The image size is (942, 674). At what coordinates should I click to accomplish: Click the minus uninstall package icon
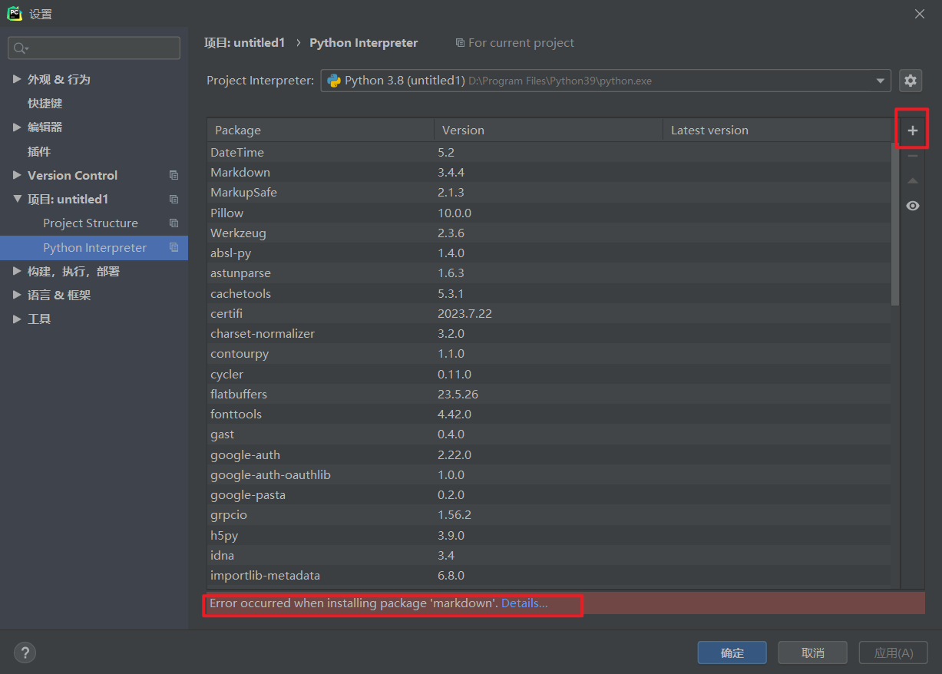click(912, 156)
